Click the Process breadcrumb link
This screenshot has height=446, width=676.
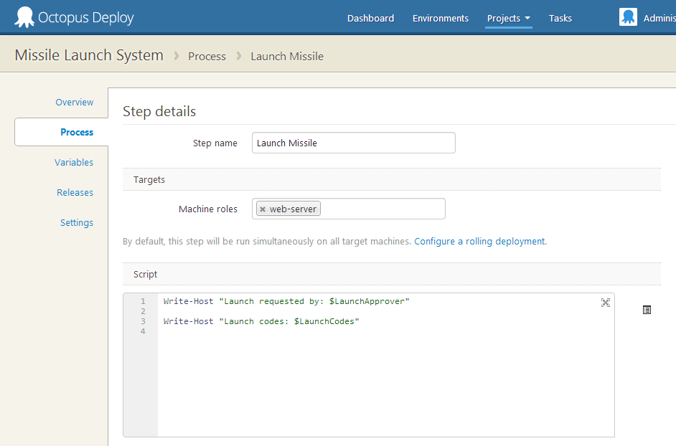point(207,56)
